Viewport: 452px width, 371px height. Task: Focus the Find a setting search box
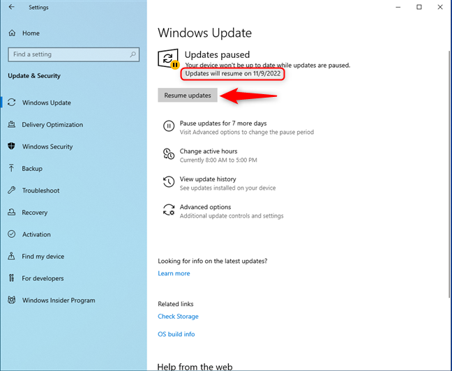74,54
